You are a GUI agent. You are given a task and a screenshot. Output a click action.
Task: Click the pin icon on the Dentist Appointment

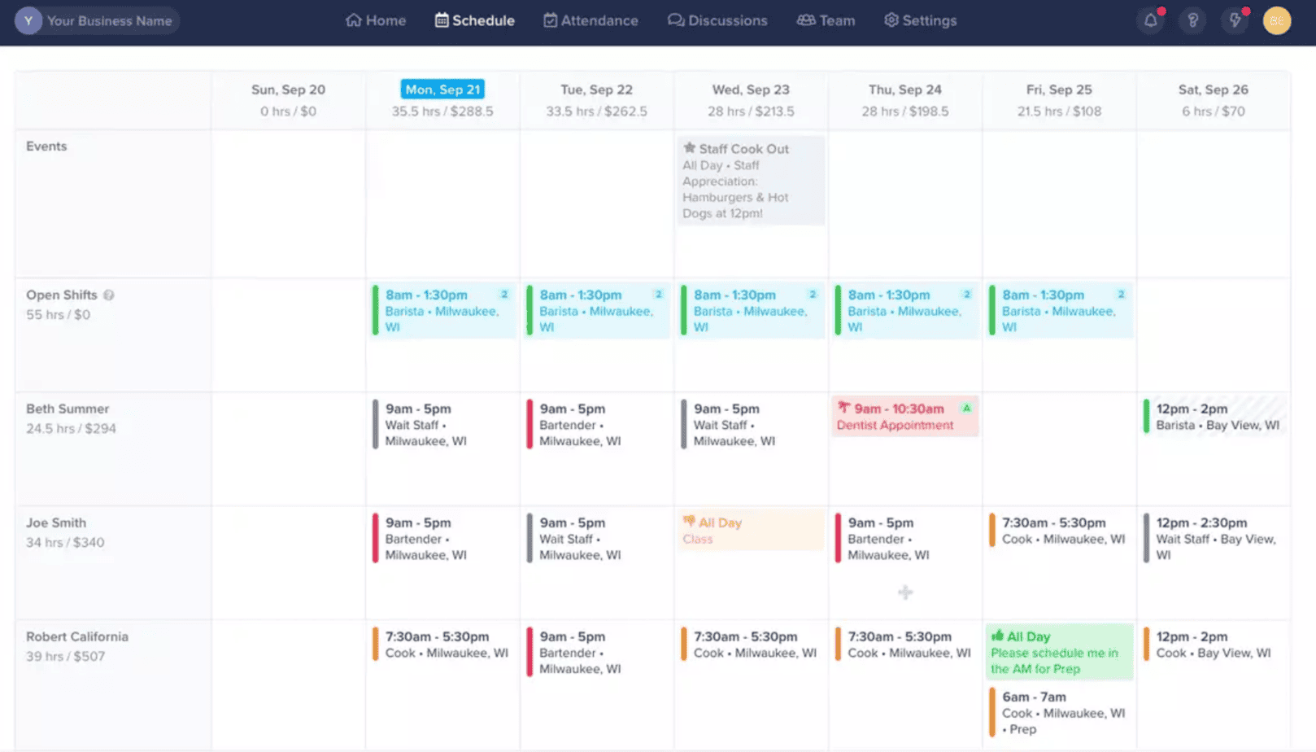pyautogui.click(x=843, y=409)
